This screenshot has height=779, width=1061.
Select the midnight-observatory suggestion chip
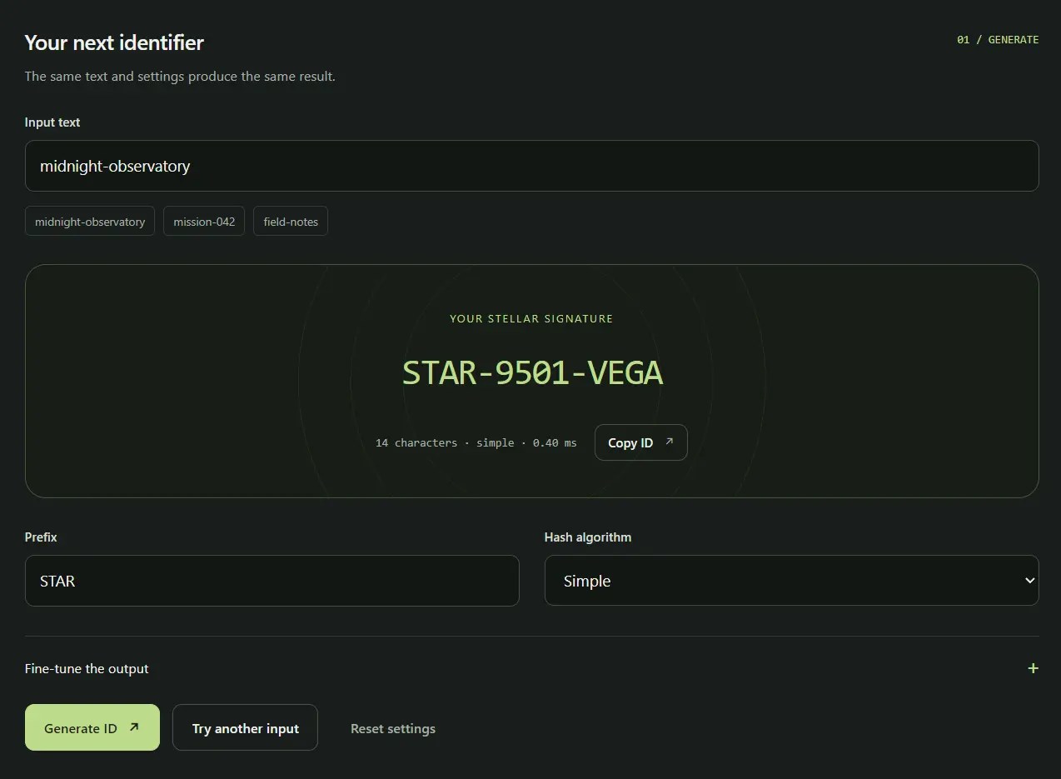pyautogui.click(x=90, y=222)
